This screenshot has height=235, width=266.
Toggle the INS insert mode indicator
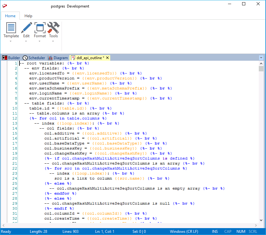(215, 232)
